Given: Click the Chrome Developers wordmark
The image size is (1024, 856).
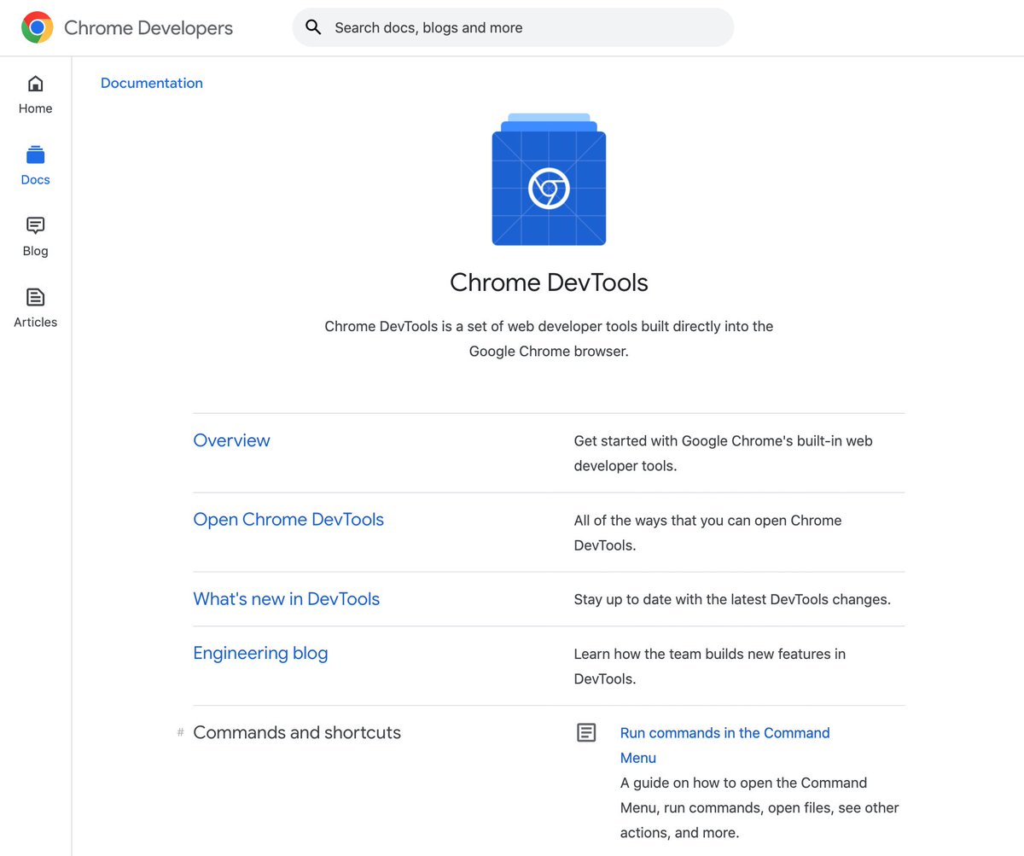Looking at the screenshot, I should point(148,27).
